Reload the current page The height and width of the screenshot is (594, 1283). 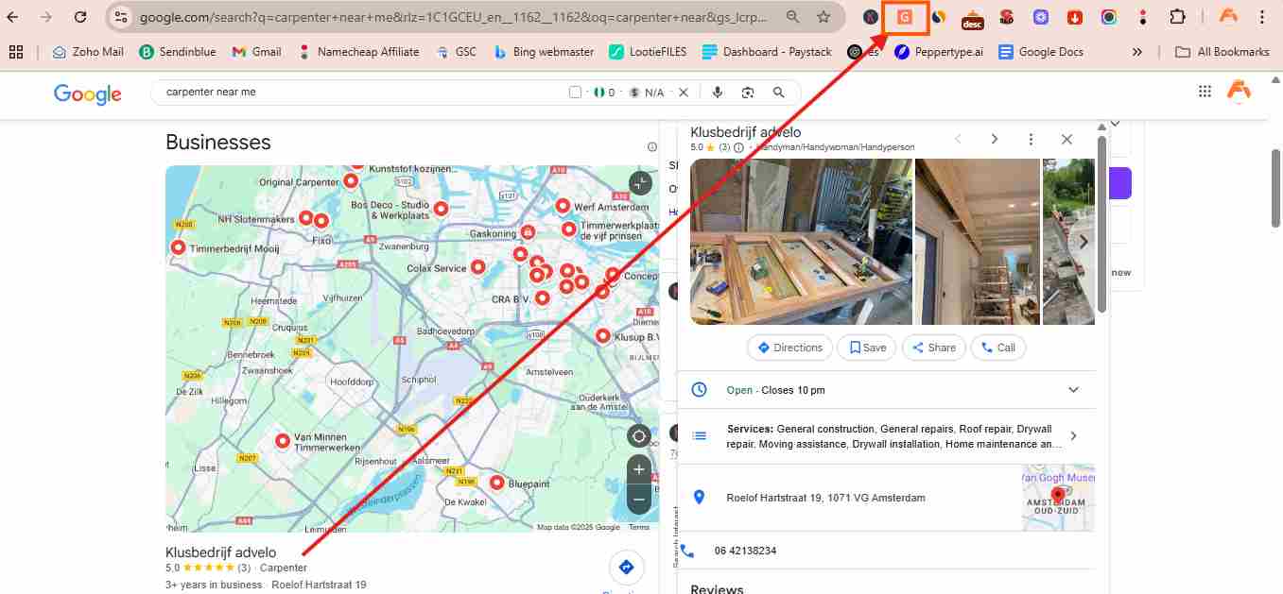click(80, 17)
